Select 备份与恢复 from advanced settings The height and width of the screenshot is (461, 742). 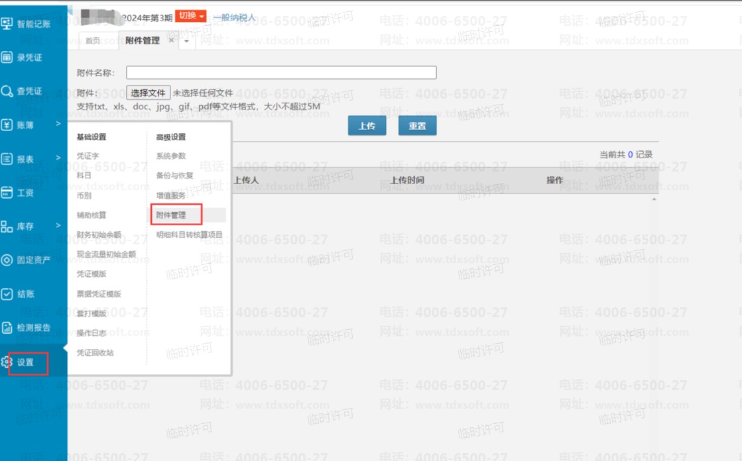tap(174, 176)
